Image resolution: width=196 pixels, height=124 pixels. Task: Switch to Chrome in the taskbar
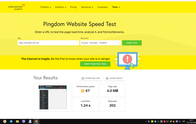[x=36, y=121]
